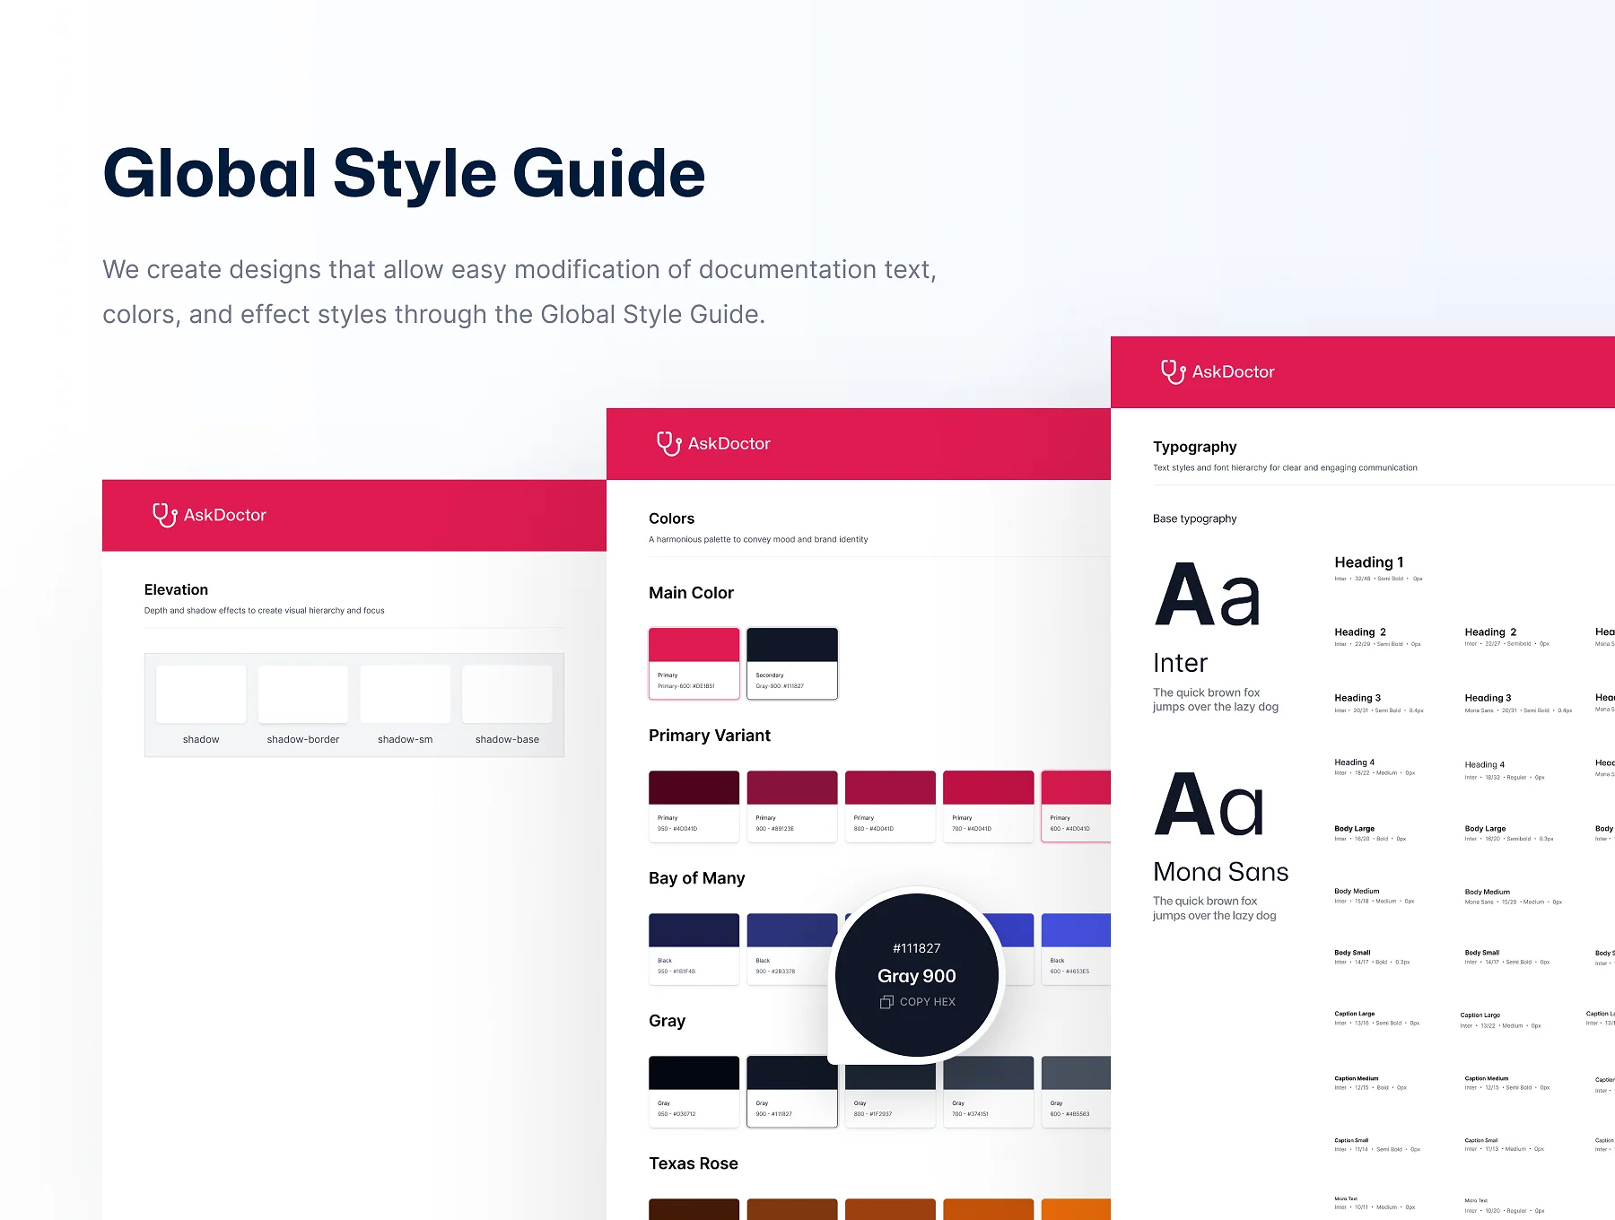
Task: Click the large Inter 'Aa' type specimen
Action: click(x=1208, y=595)
